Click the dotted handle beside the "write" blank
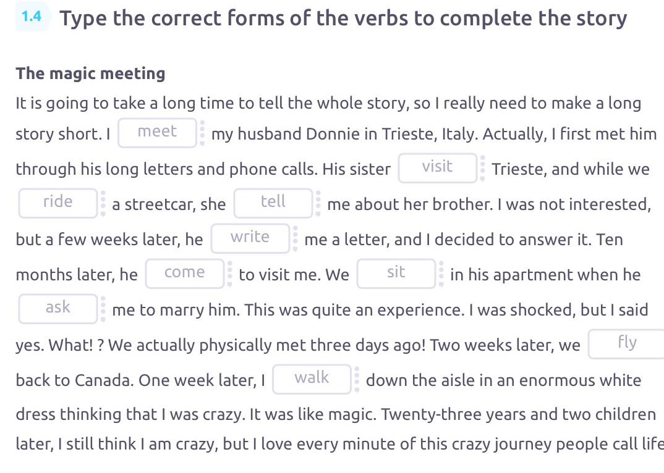 click(x=295, y=238)
